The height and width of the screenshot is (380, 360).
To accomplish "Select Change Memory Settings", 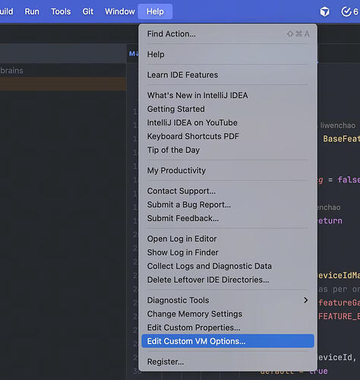I will (x=228, y=314).
